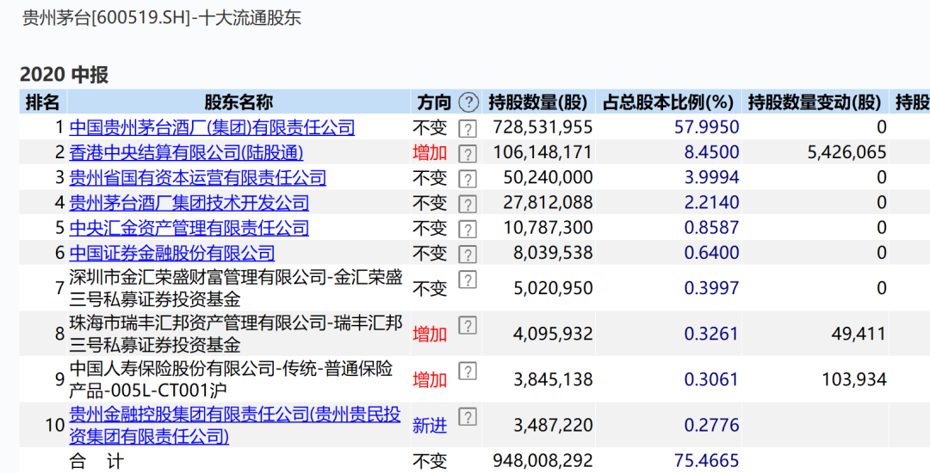Click the percentage value 0.3061
The height and width of the screenshot is (473, 930).
(712, 379)
